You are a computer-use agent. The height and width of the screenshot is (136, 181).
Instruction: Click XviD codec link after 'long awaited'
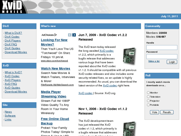pos(107,51)
